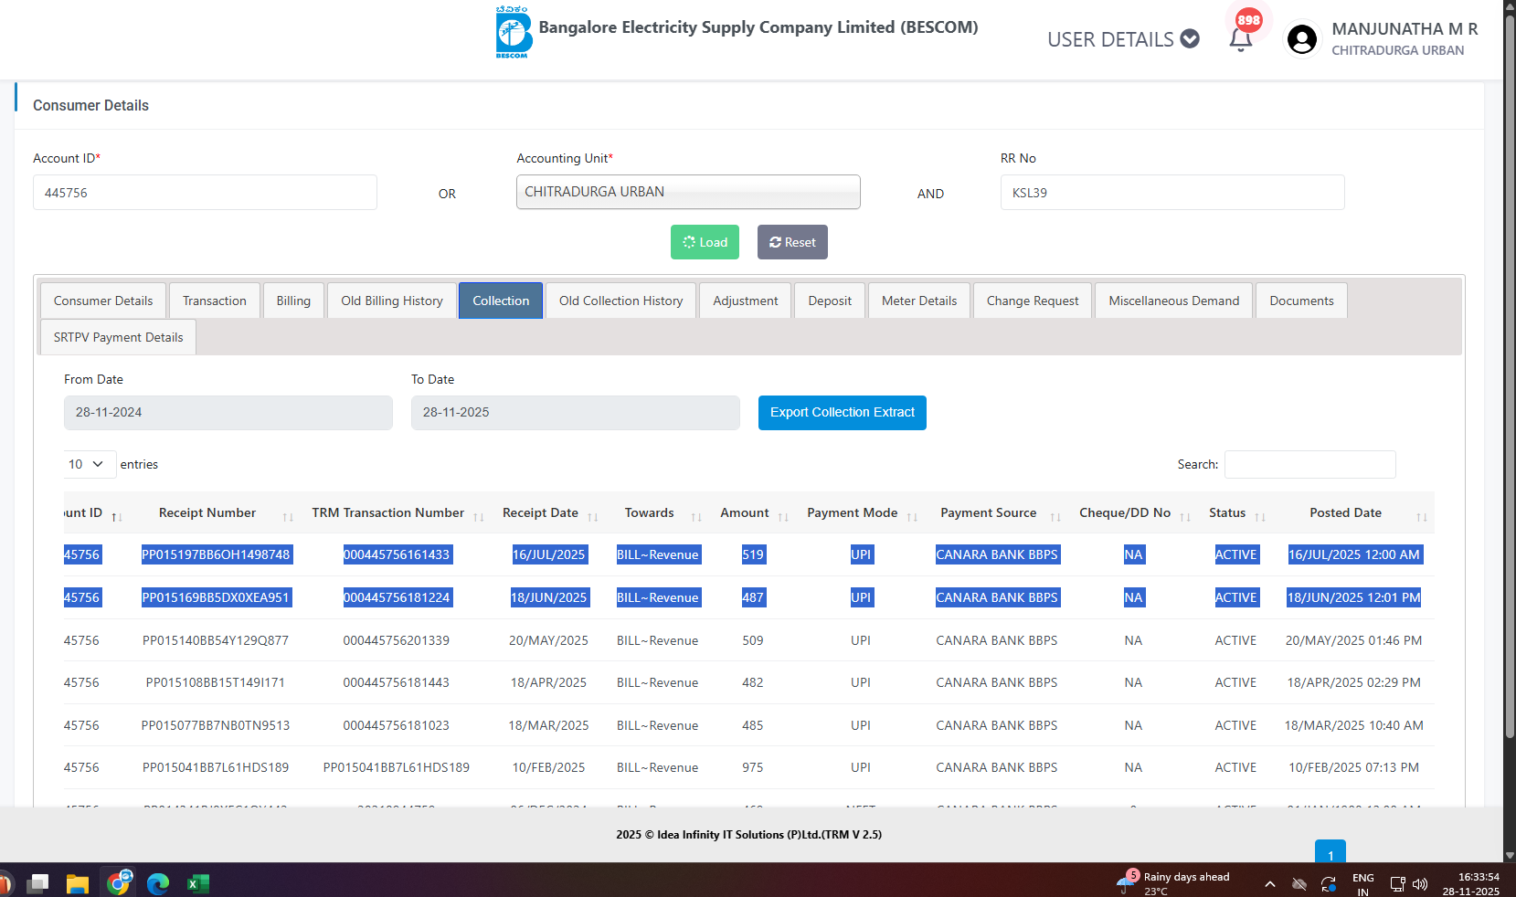This screenshot has width=1516, height=897.
Task: Open the Accounting Unit field showing CHITRADURGA URBAN
Action: tap(688, 192)
